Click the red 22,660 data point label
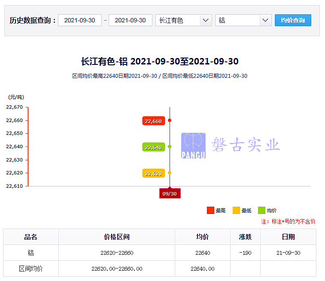The width and height of the screenshot is (325, 281). click(x=154, y=121)
